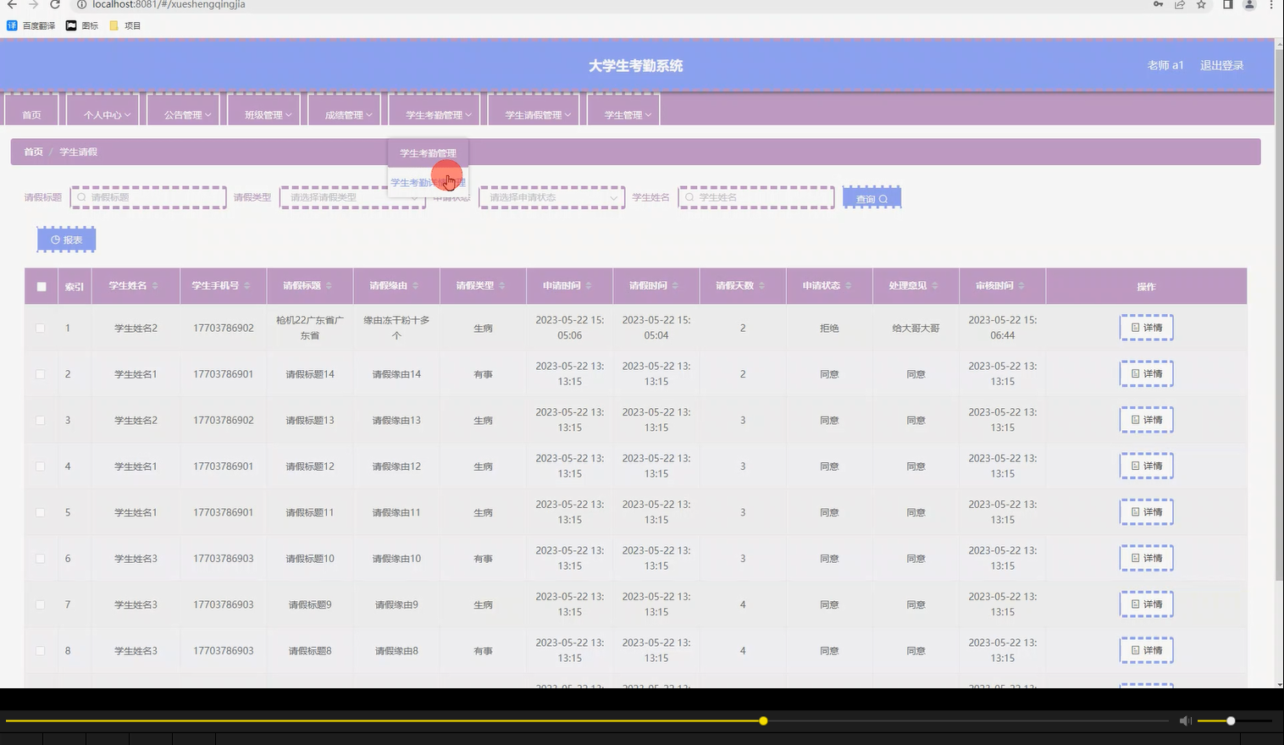The image size is (1284, 745).
Task: Click the browser address bar URL
Action: click(x=169, y=4)
